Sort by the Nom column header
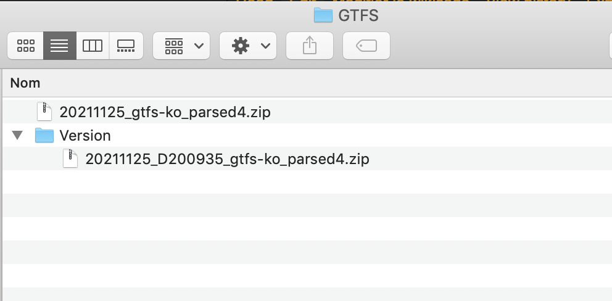Screen dimensions: 612x301 25,83
